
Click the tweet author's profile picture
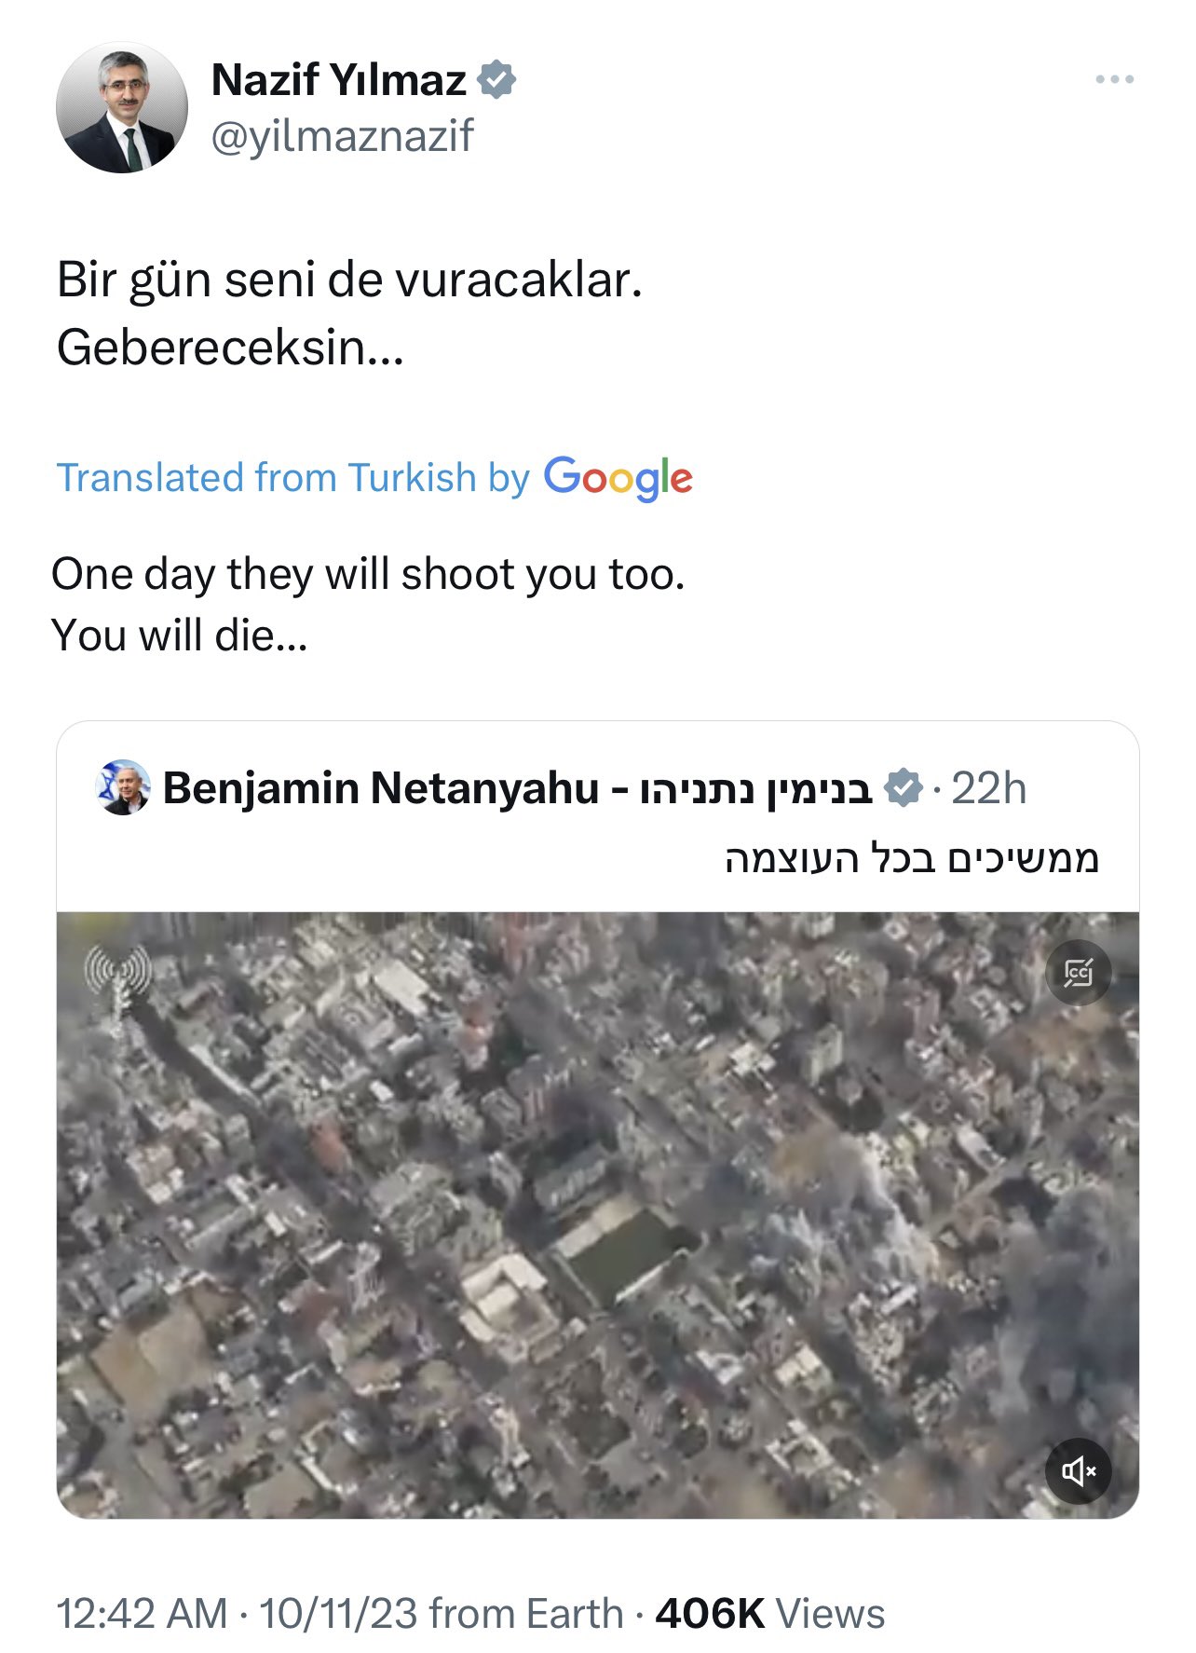(122, 107)
